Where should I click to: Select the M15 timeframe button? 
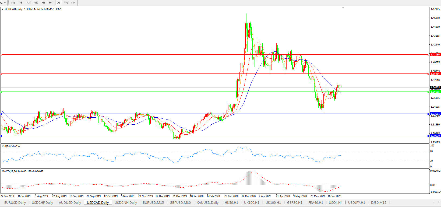pos(28,3)
